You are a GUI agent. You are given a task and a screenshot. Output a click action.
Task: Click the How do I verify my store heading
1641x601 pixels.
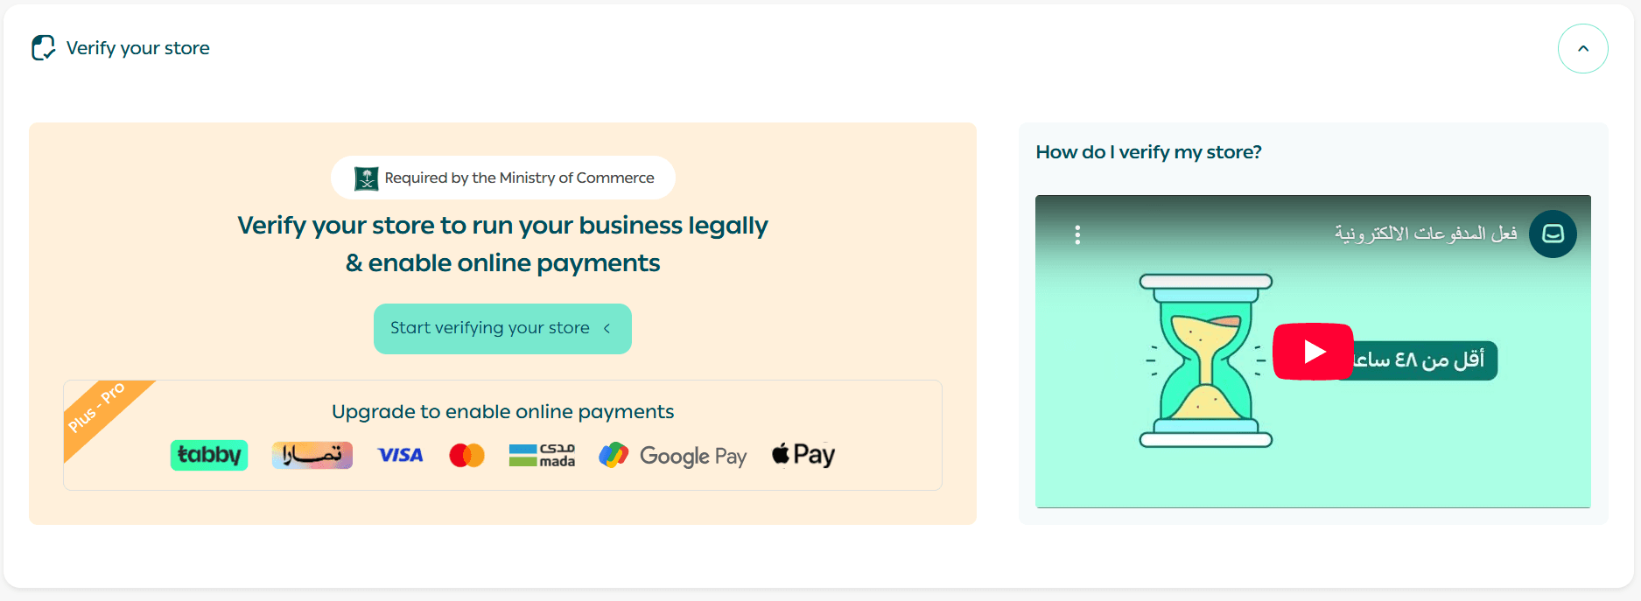tap(1148, 152)
